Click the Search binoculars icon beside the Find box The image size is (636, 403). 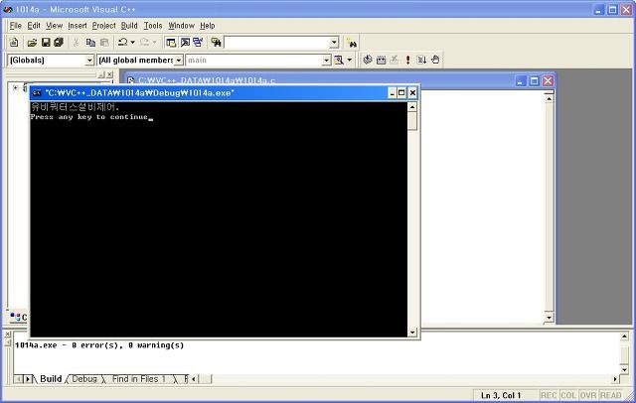tap(351, 43)
